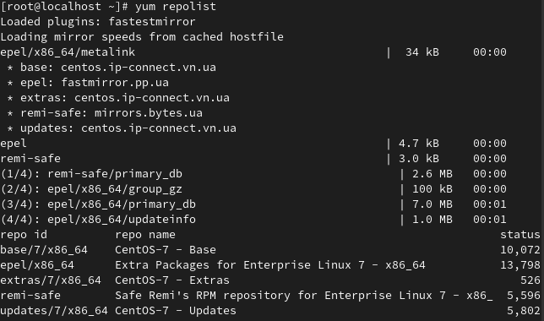Click the 'Loading mirror speeds from cached hostfile' line
This screenshot has height=321, width=544.
coord(142,37)
